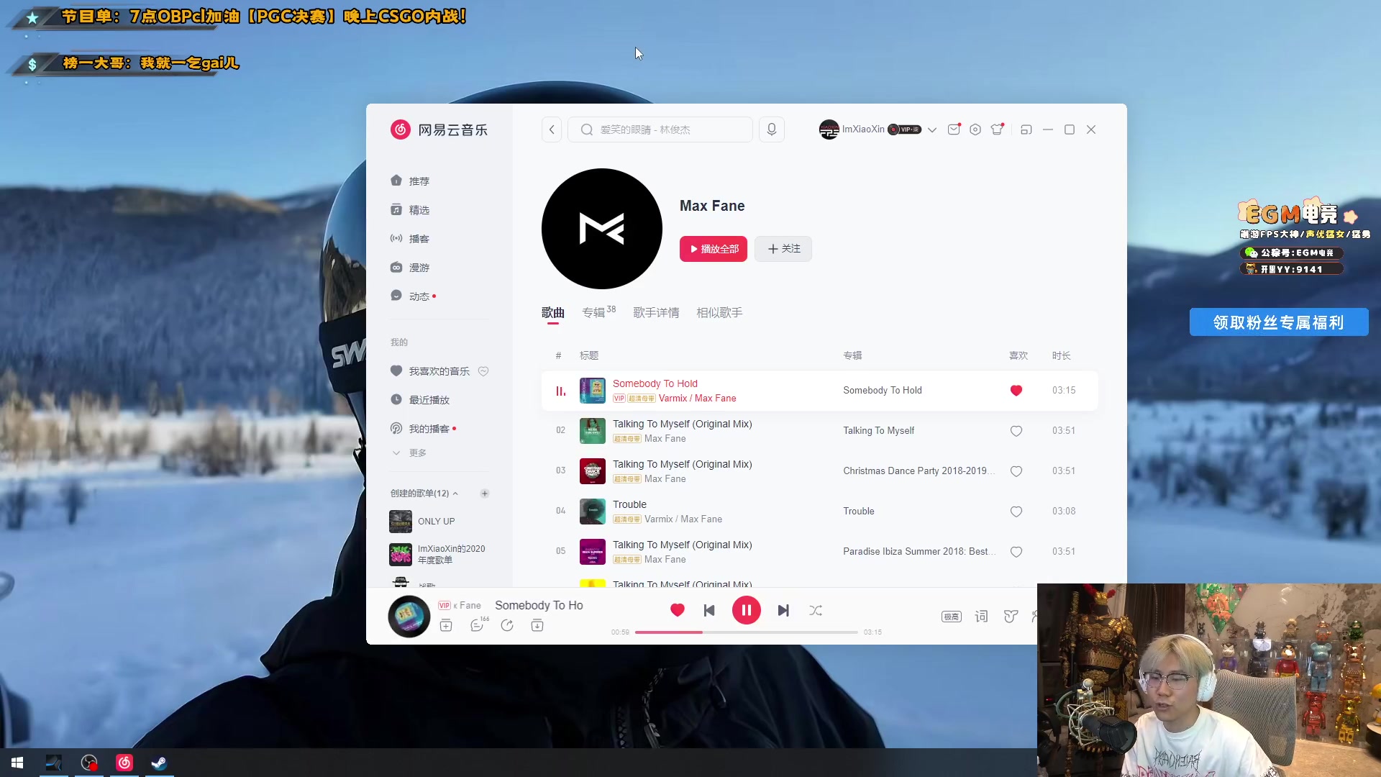Collapse 创建的歌单(12) section
Image resolution: width=1381 pixels, height=777 pixels.
[424, 493]
